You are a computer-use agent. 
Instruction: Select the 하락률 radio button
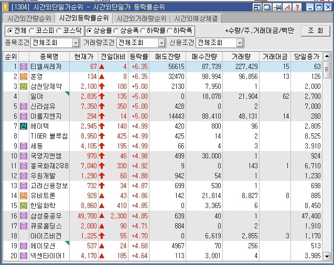point(143,31)
